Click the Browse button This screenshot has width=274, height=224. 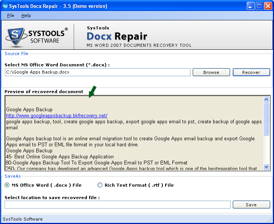coord(211,72)
